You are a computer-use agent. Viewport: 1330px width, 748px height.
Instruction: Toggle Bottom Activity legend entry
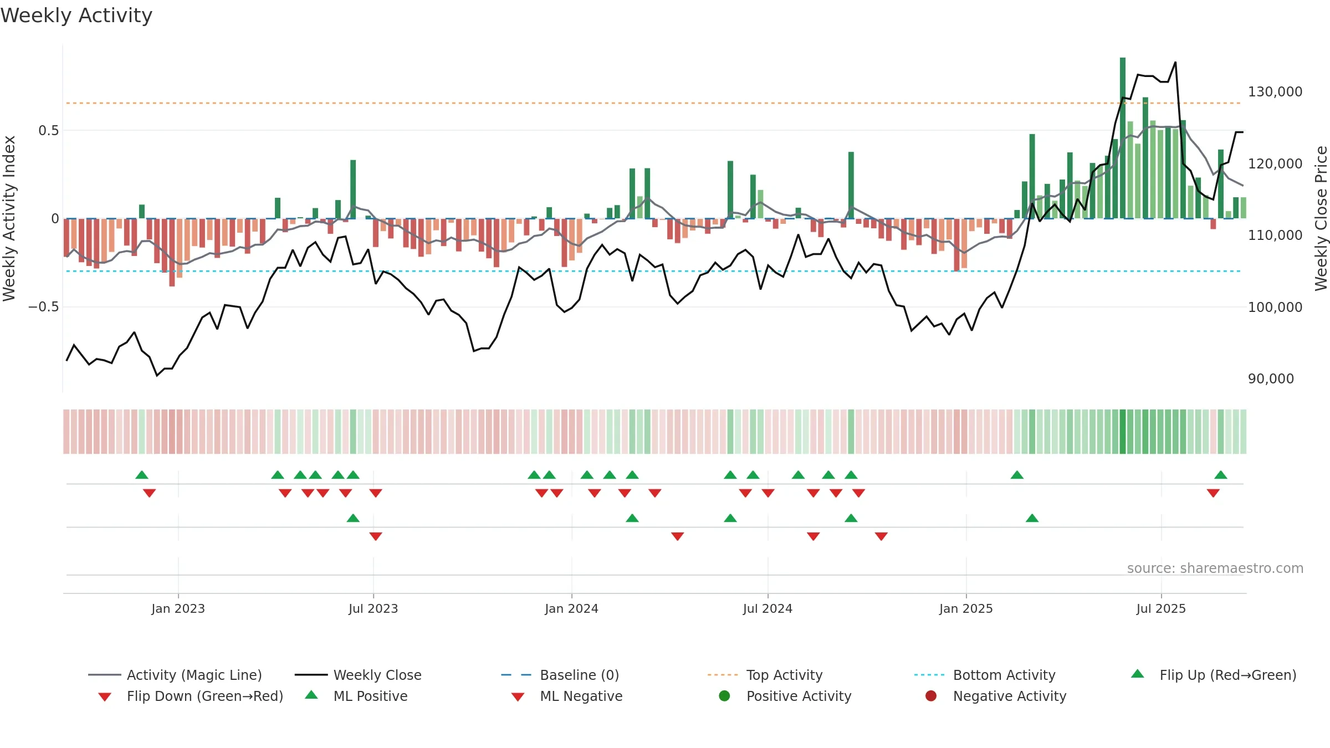point(984,675)
